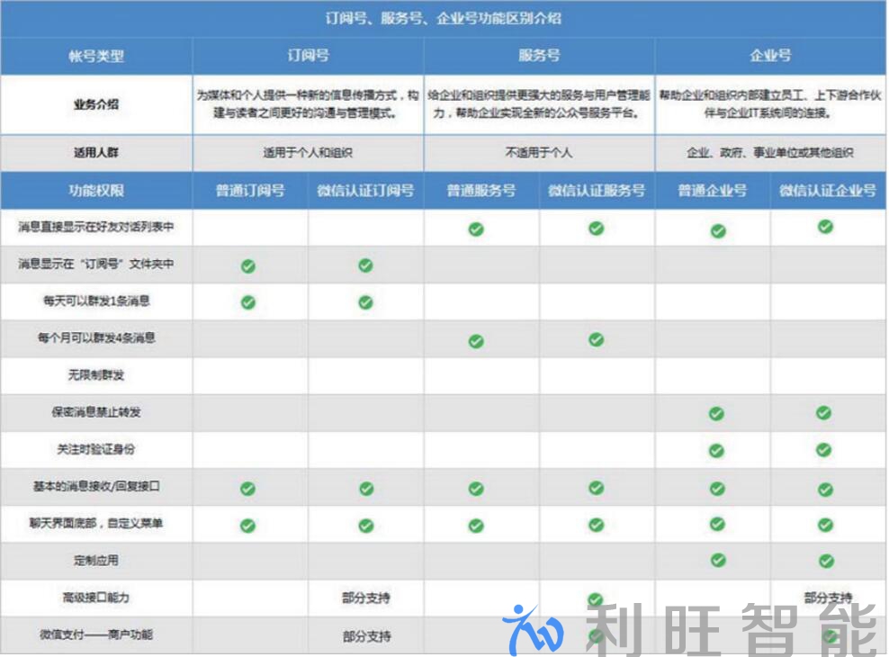This screenshot has width=889, height=657.
Task: Click the 普通订阅号 sub-header
Action: click(x=250, y=190)
